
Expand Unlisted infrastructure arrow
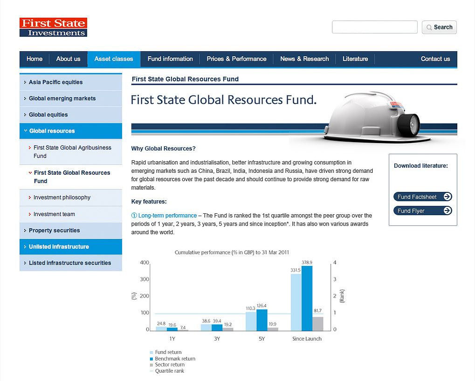[25, 247]
